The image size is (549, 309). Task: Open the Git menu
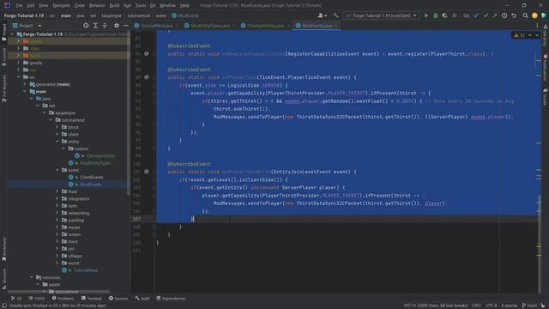(153, 5)
